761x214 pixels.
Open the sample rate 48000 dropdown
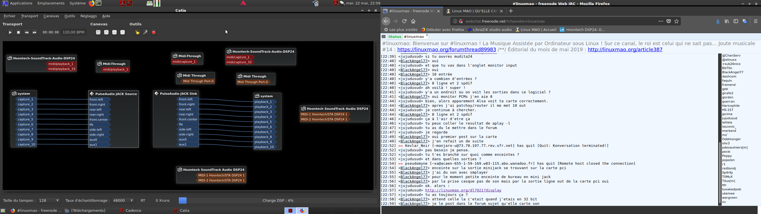[123, 201]
